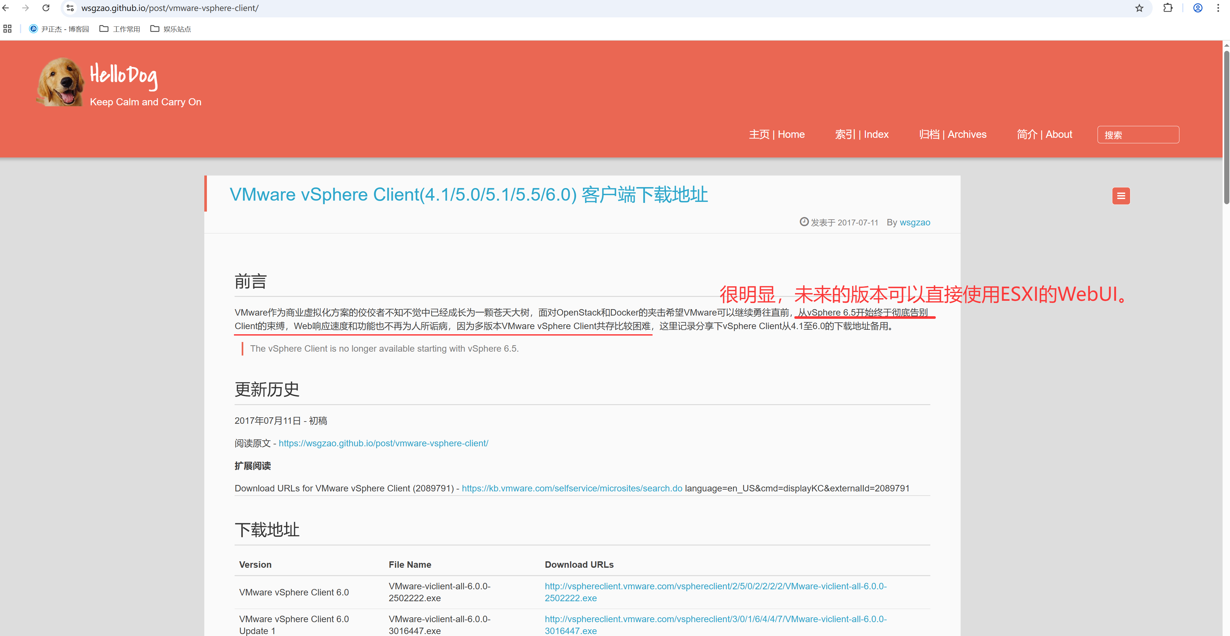Toggle the red table-of-contents hamburger button

click(x=1121, y=195)
